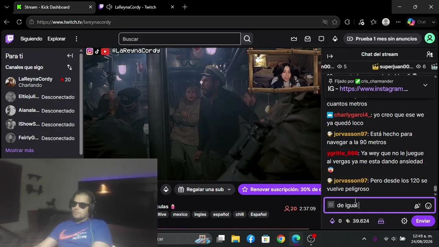Click the celebration icon in chat box
The image size is (439, 247).
pos(417,206)
